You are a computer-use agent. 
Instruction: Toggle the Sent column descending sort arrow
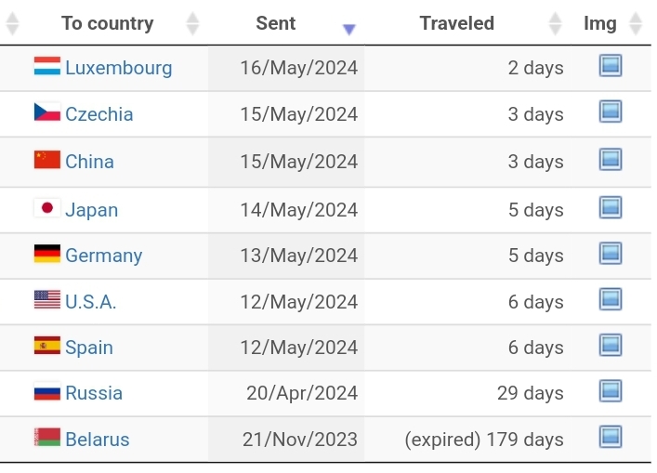point(348,29)
